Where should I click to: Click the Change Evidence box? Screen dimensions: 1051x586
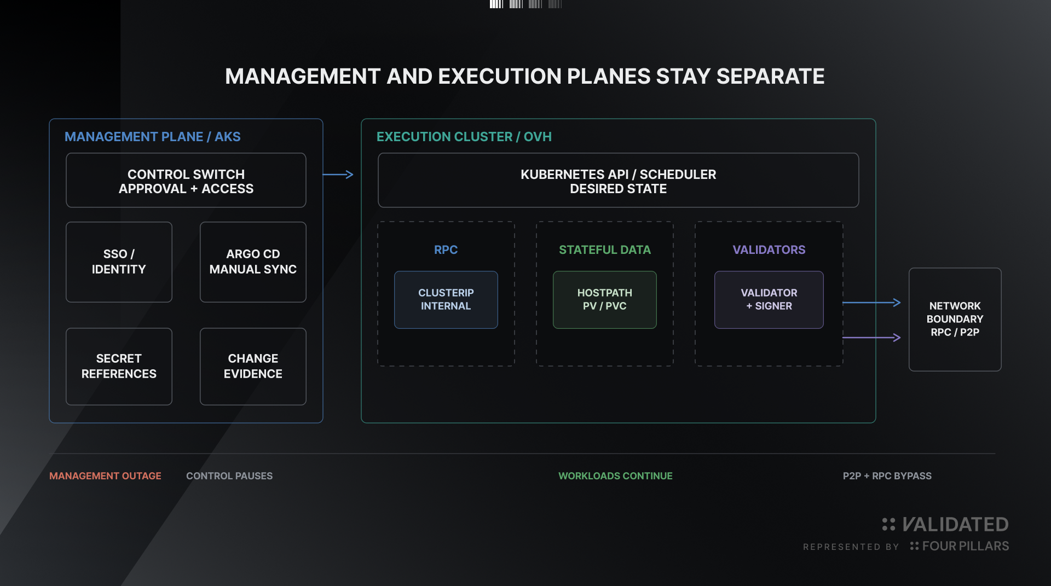click(253, 367)
